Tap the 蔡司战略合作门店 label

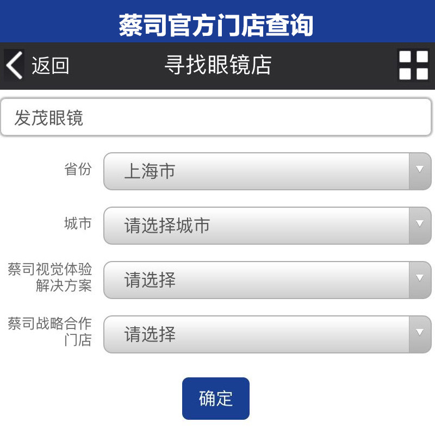coord(50,332)
